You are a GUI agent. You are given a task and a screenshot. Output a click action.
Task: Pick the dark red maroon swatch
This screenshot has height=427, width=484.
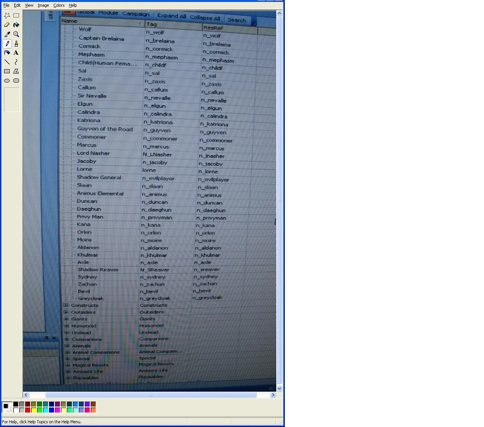(28, 404)
